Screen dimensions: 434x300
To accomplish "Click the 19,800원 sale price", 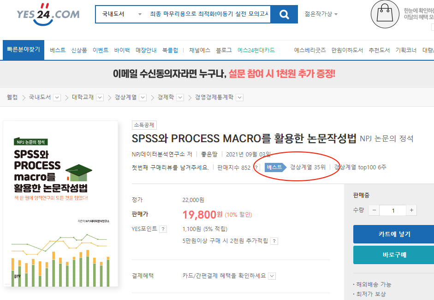I will pos(202,214).
